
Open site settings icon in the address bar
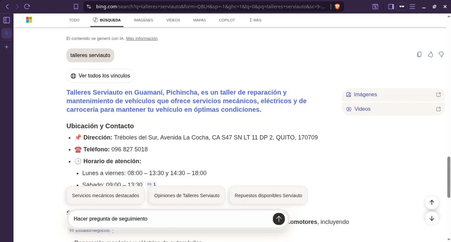(89, 6)
